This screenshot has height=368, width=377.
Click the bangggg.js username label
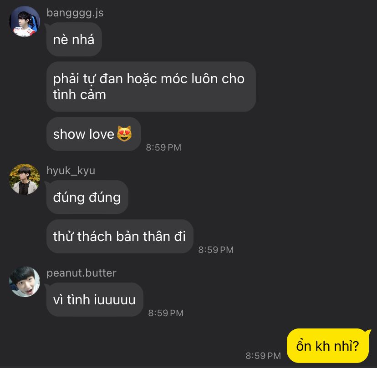click(75, 13)
